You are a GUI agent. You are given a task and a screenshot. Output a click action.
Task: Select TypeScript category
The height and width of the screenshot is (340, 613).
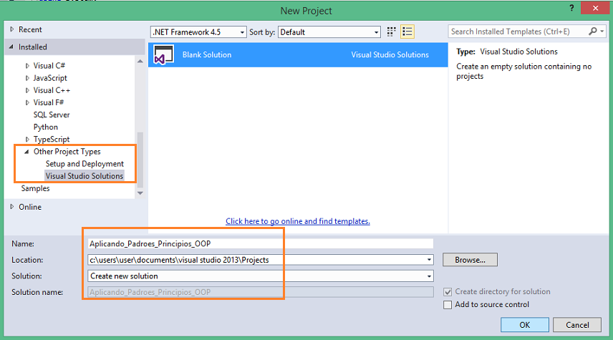click(x=52, y=139)
